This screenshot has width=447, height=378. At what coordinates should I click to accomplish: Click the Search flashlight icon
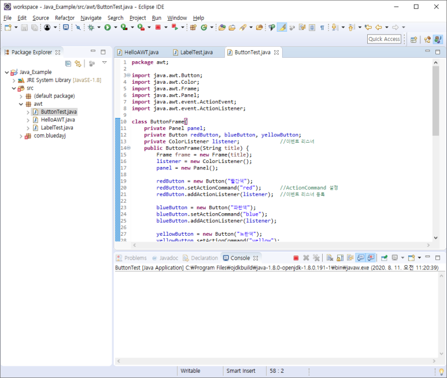pos(243,27)
